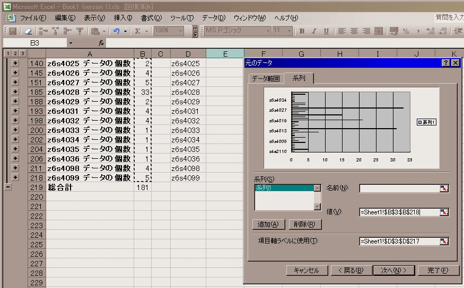This screenshot has height=288, width=464.
Task: Click the percent style icon
Action: [x=406, y=31]
